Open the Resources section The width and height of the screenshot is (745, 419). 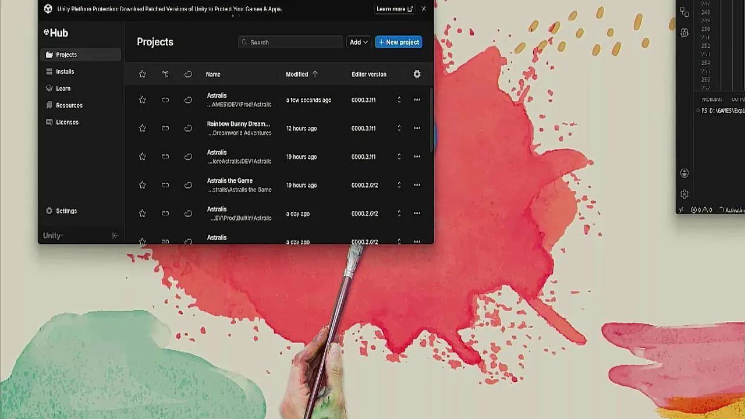click(x=80, y=105)
